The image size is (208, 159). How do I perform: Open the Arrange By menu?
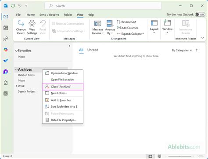click(110, 27)
